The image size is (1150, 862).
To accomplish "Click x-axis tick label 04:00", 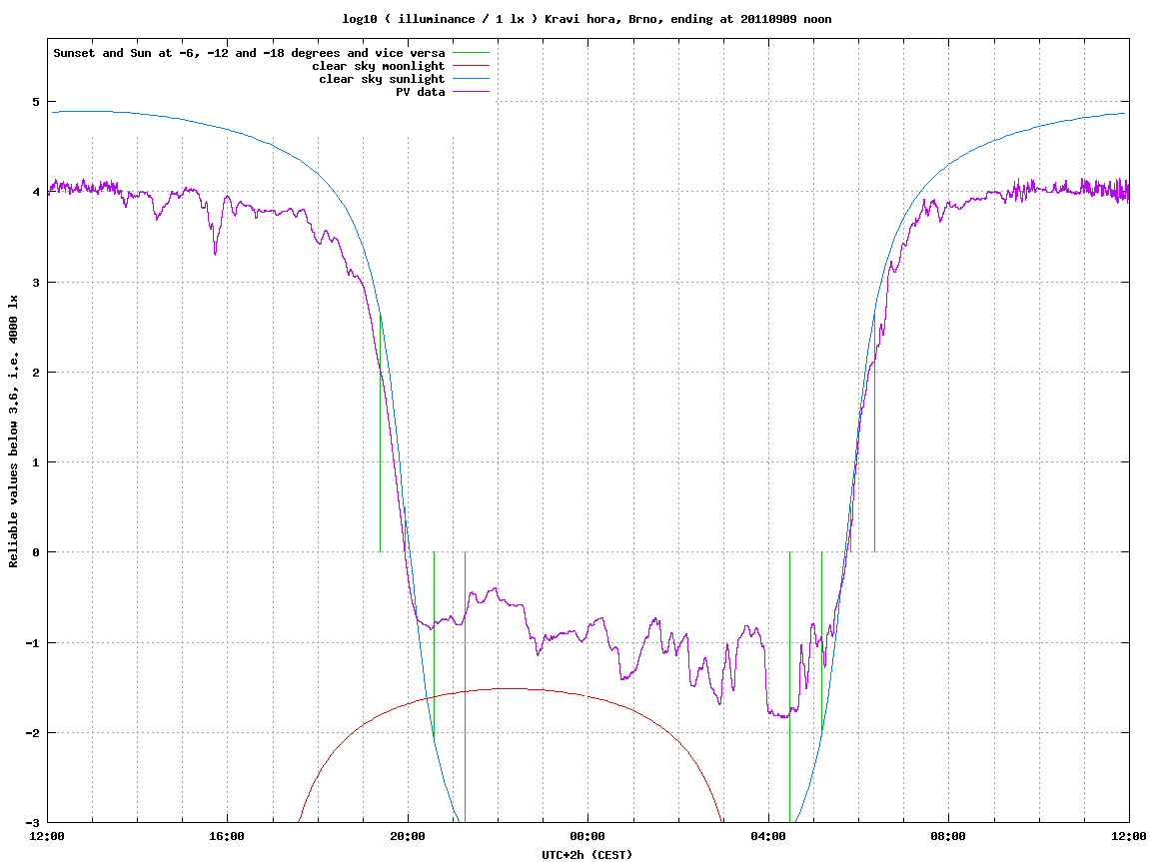I will point(768,836).
